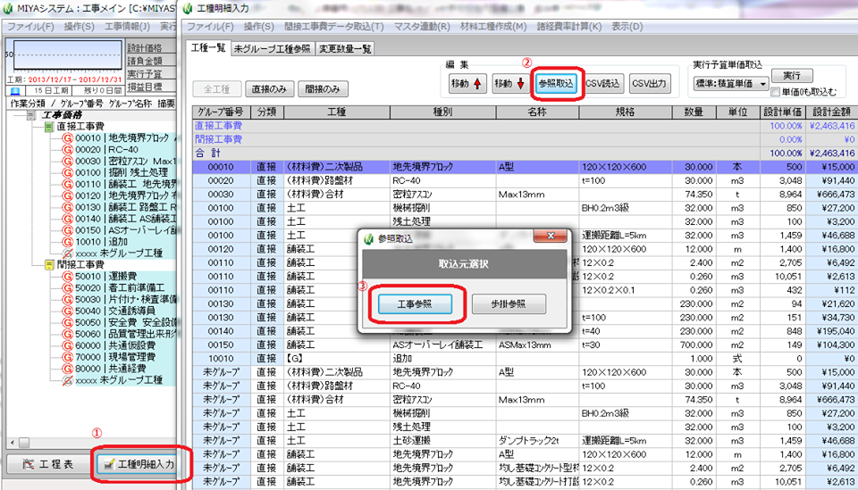The image size is (858, 490).
Task: Click the CSV読込 button
Action: [603, 84]
